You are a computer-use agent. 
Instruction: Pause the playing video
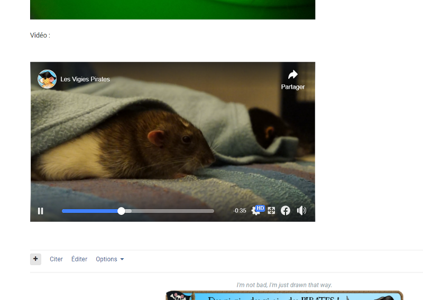pos(41,211)
